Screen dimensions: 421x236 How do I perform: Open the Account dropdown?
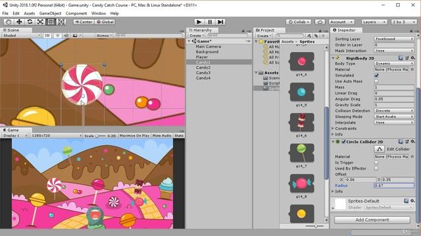(341, 22)
